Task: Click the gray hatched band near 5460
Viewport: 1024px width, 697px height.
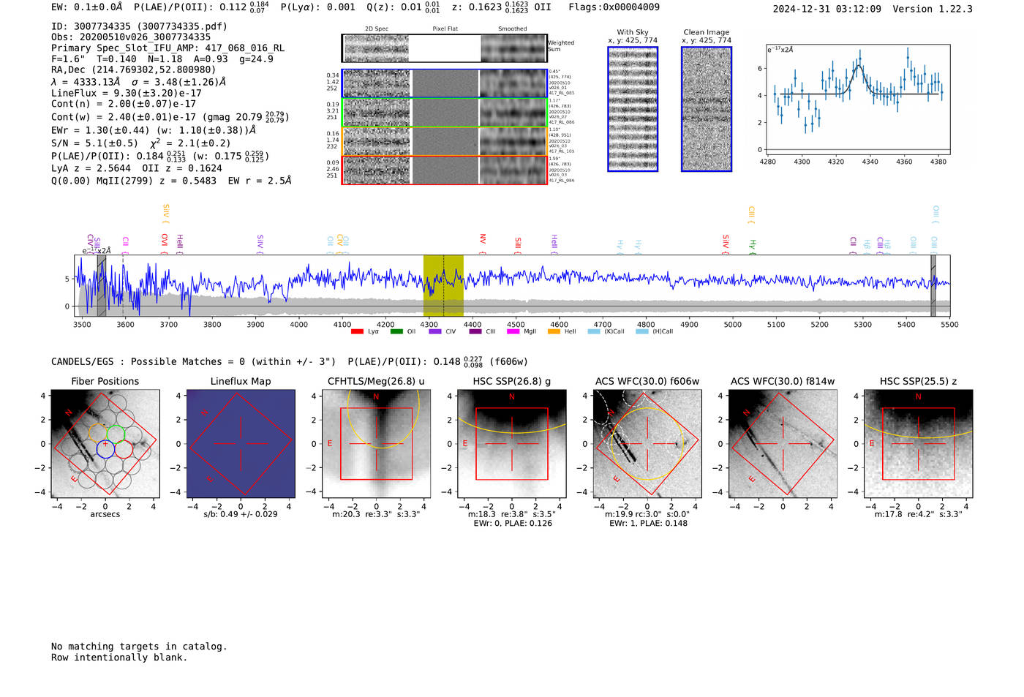Action: coord(933,285)
